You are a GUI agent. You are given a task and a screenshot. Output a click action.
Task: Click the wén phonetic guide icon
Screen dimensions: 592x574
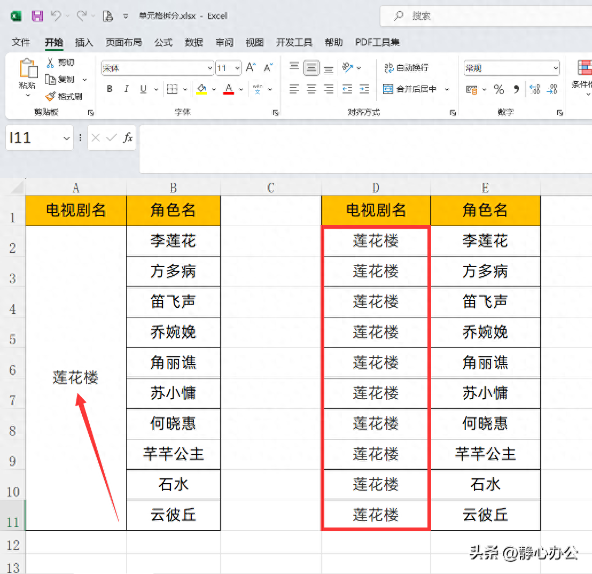pos(258,89)
